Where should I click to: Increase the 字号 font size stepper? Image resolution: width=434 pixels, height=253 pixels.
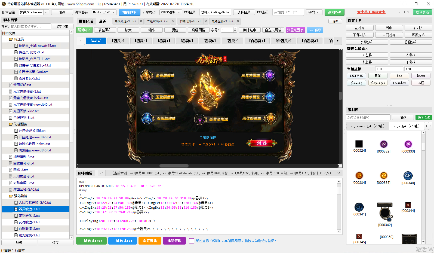click(235, 29)
